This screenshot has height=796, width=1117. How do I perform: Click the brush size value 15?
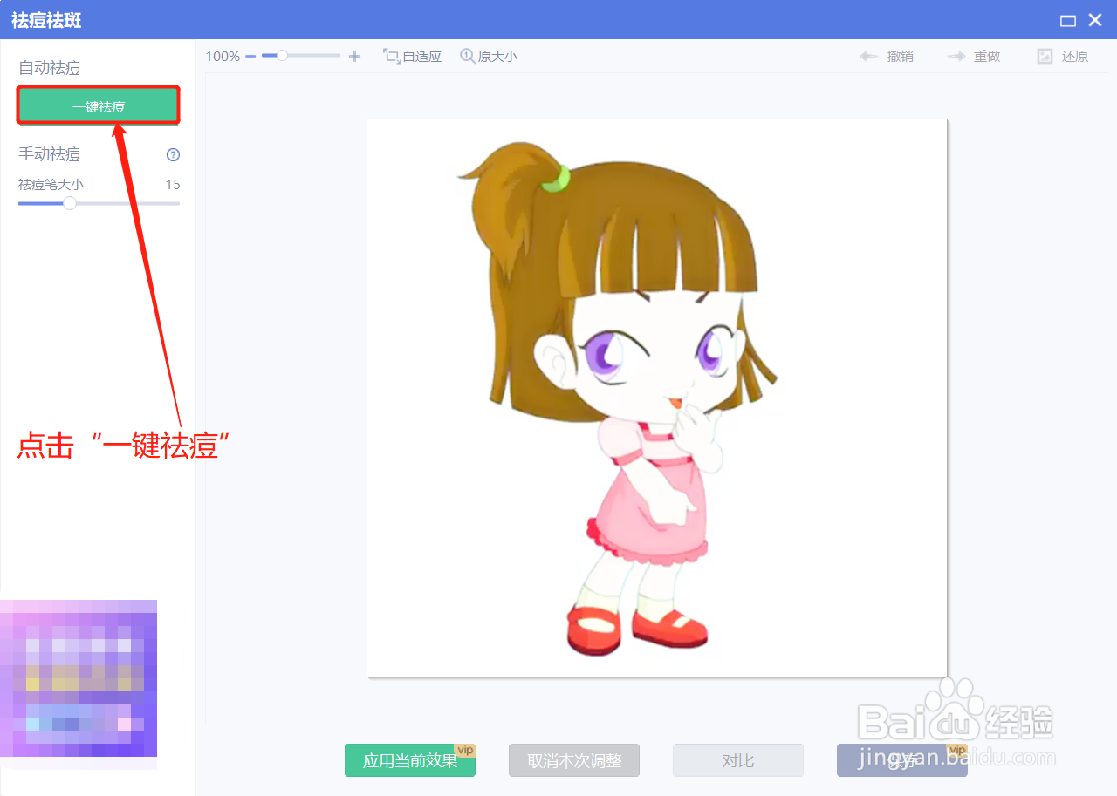point(173,184)
